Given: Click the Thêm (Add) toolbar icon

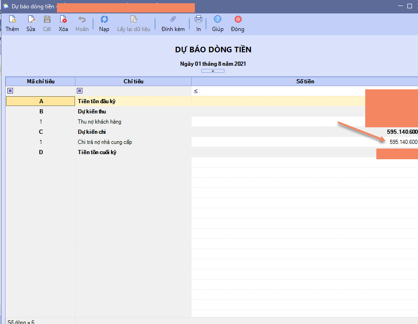Looking at the screenshot, I should click(x=12, y=19).
